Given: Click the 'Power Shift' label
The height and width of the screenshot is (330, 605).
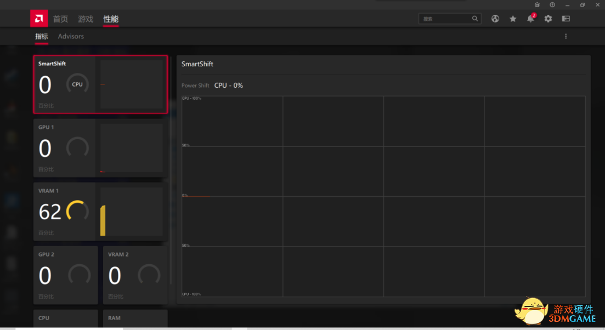Looking at the screenshot, I should 195,86.
